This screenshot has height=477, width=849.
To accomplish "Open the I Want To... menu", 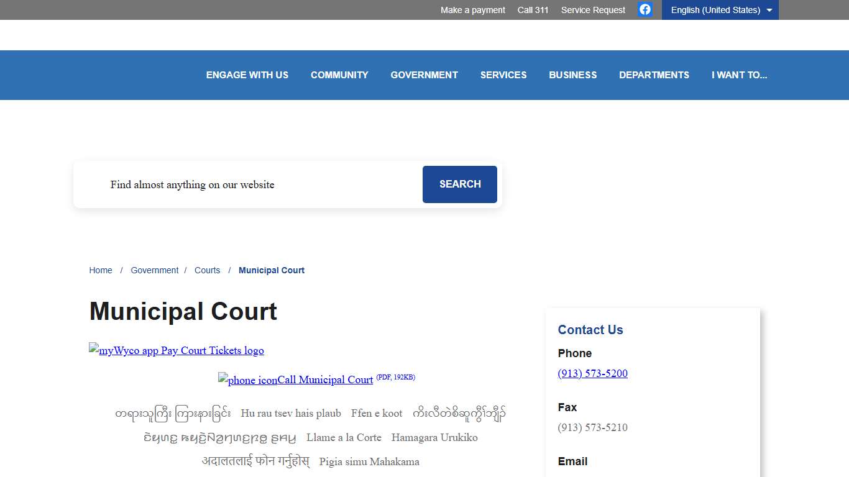I will click(x=739, y=75).
